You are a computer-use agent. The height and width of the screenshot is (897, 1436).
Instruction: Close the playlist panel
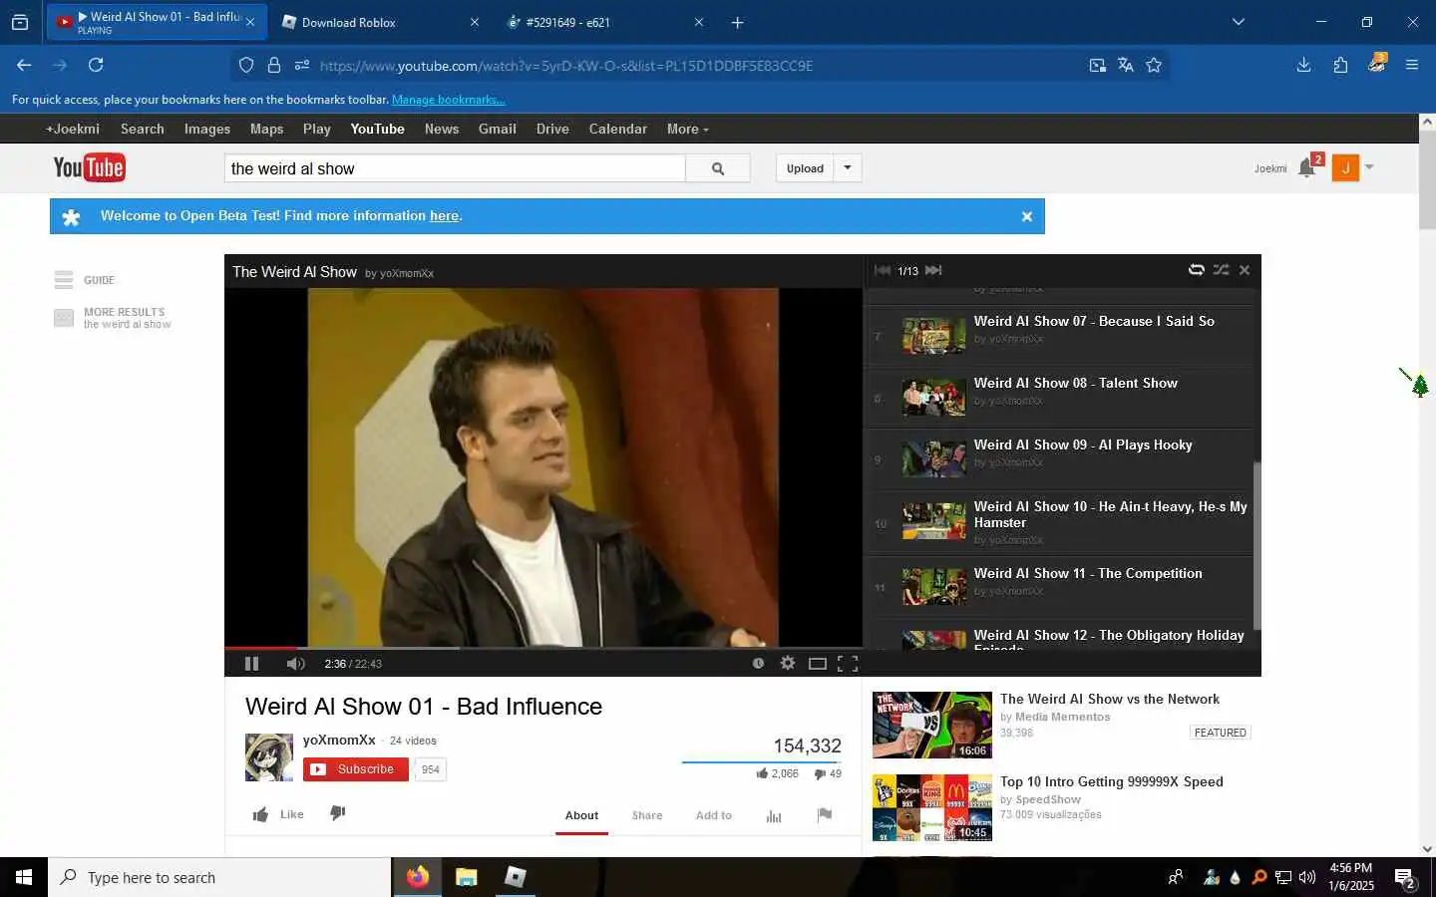tap(1245, 270)
